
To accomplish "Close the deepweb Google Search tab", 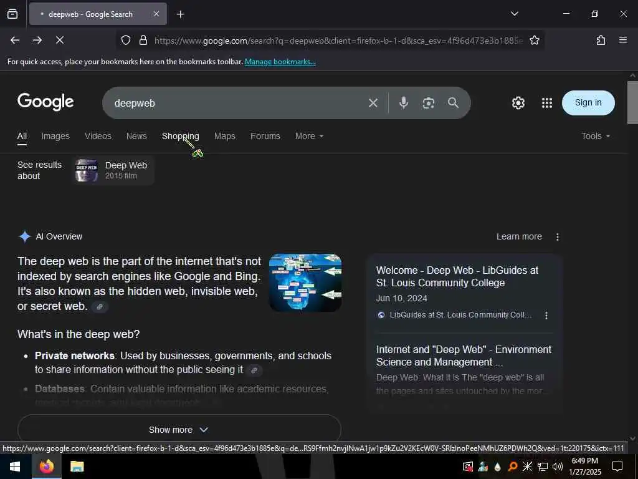I will (x=156, y=14).
